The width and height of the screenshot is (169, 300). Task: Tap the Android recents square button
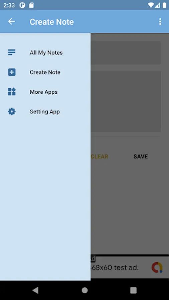tap(133, 290)
